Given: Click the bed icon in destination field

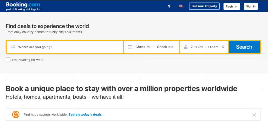Looking at the screenshot, I should tap(13, 47).
